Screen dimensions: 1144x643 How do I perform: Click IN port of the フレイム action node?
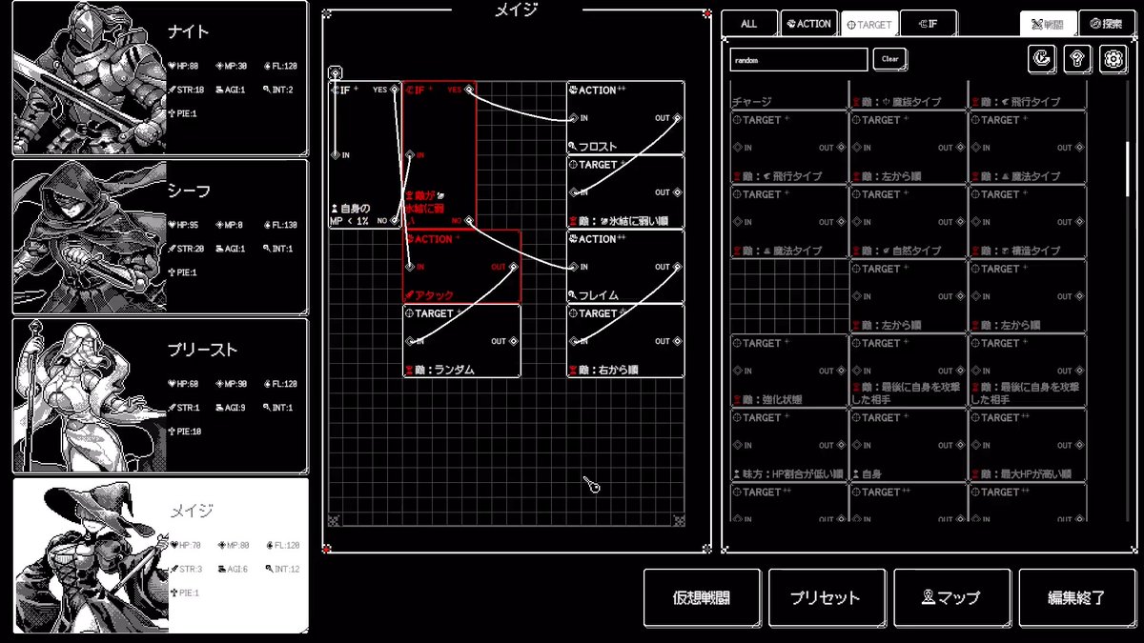pos(573,267)
